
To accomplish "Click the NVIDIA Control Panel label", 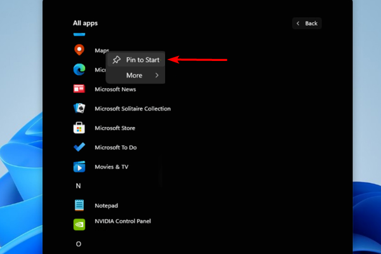I will click(x=123, y=221).
